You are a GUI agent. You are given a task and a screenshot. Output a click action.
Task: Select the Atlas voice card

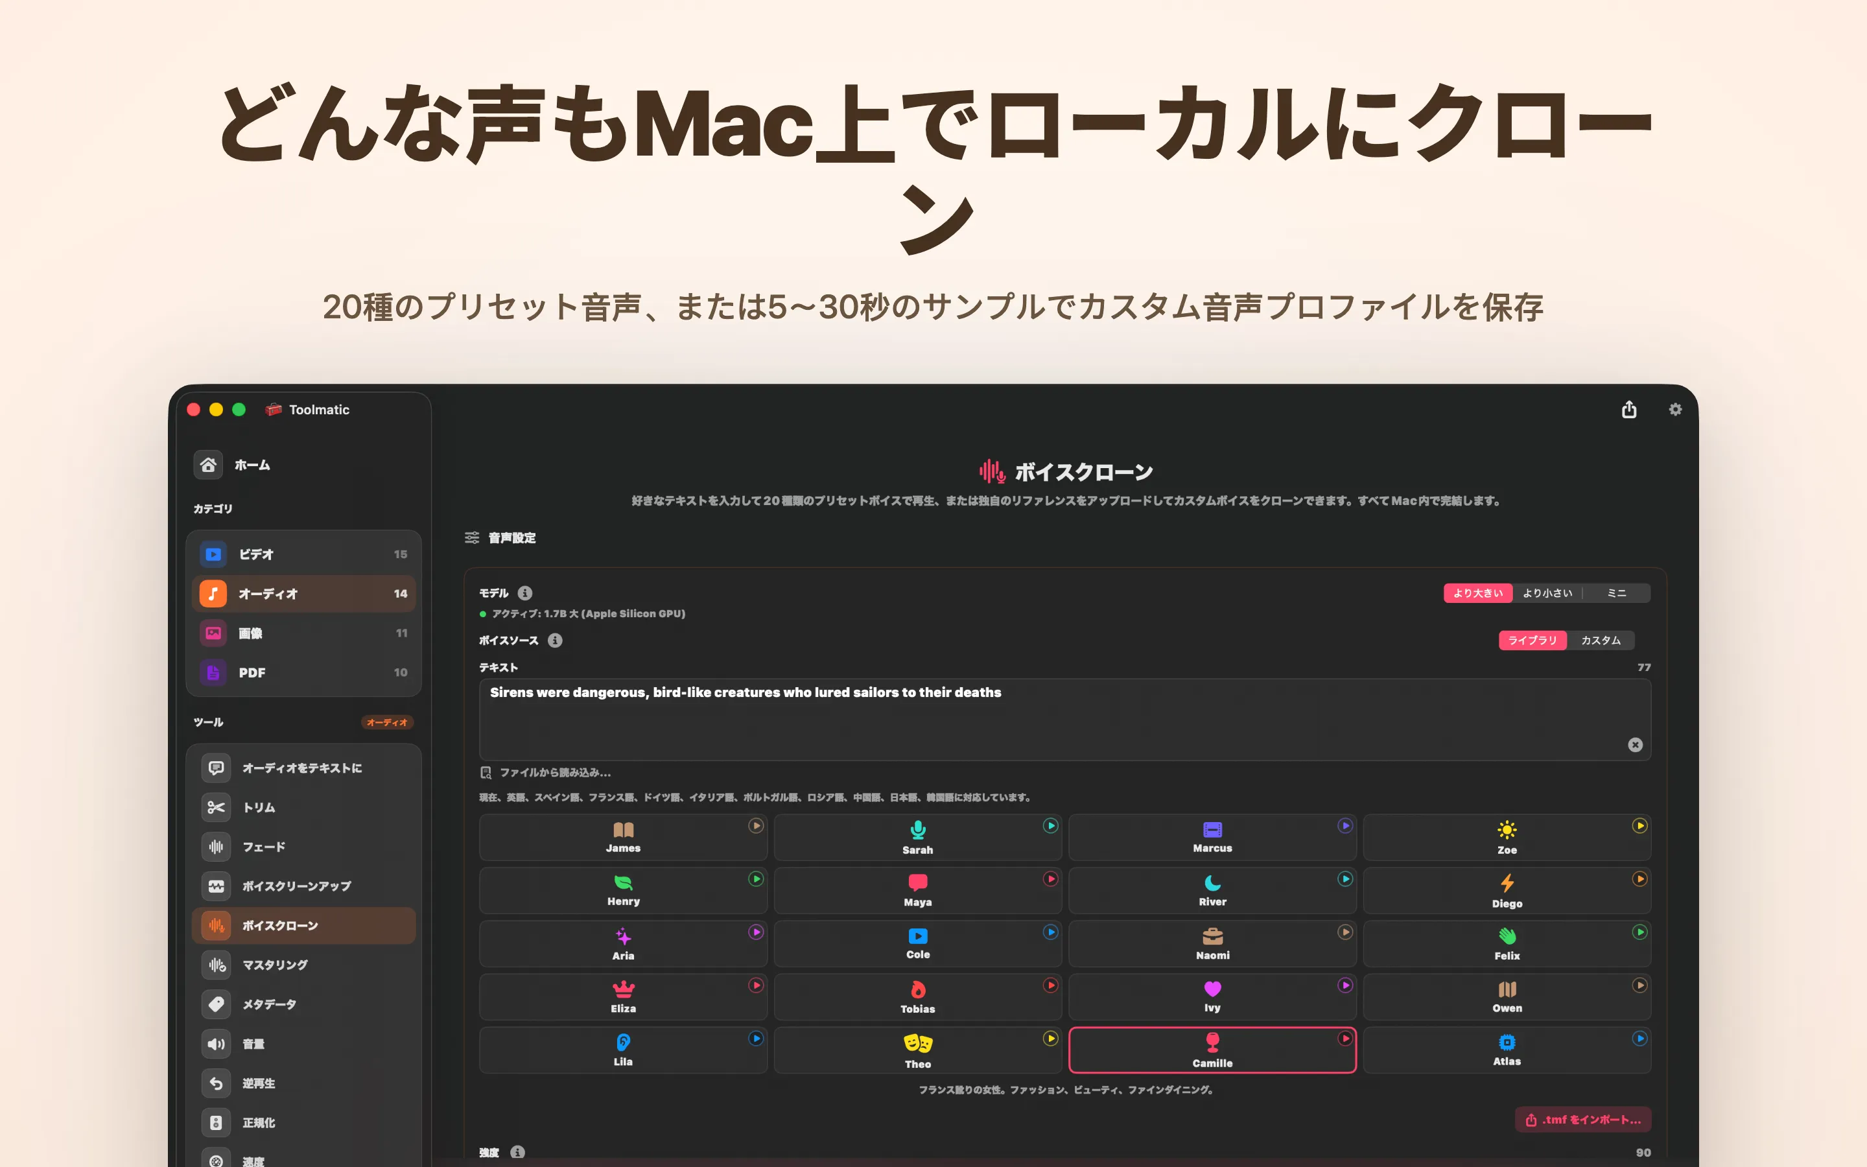coord(1507,1050)
